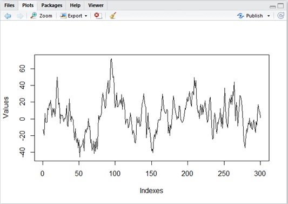Screen dimensions: 288x204
Task: Go to next plot with forward arrow
Action: point(20,16)
